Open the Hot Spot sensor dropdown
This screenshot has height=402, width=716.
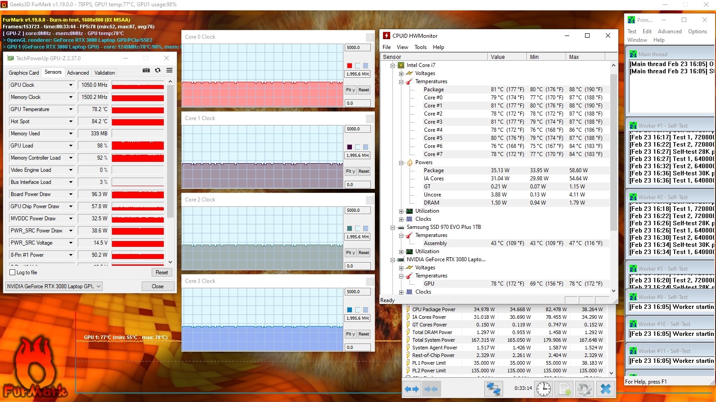[x=71, y=121]
